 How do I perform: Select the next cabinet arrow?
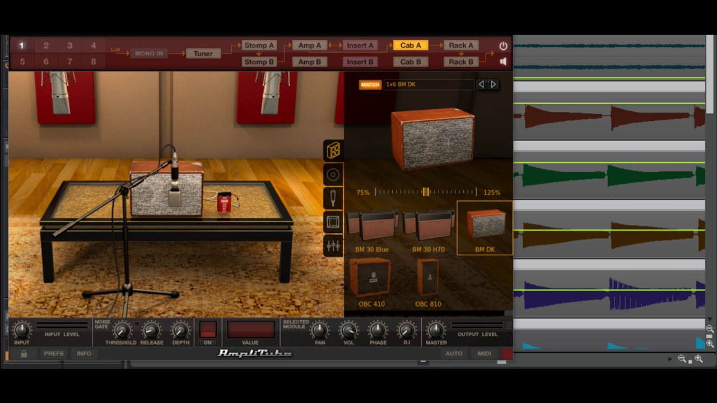493,85
